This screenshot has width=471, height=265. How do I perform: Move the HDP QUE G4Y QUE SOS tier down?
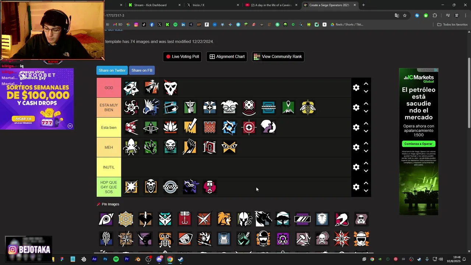click(x=366, y=191)
